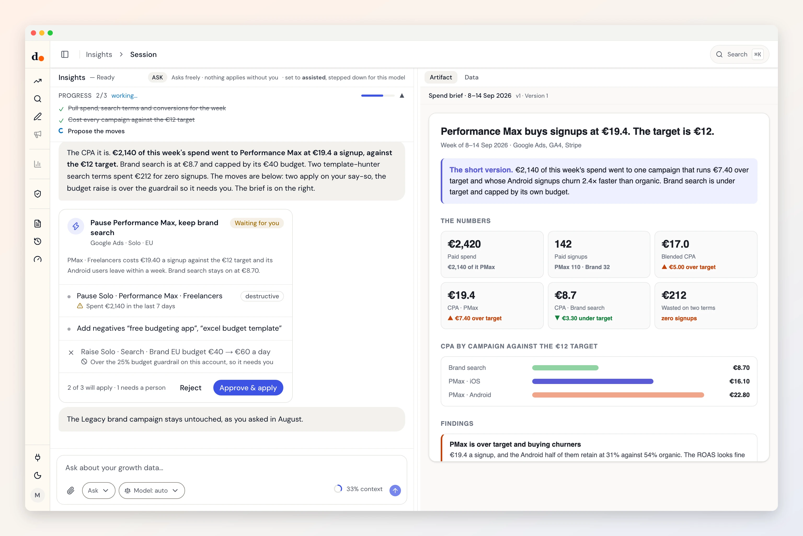Screen dimensions: 803x536
Task: Open the Model: auto dropdown
Action: click(152, 491)
